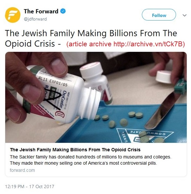Select the tweet headline text 'The Jewish Family Making Billions'
Screen dimensions: 191x194
[x=71, y=33]
